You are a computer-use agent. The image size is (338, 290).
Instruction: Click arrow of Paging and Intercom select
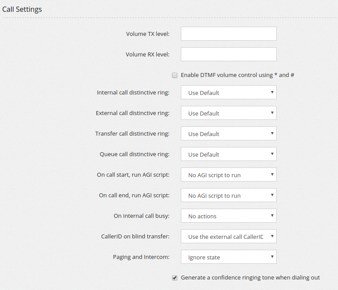pos(272,256)
